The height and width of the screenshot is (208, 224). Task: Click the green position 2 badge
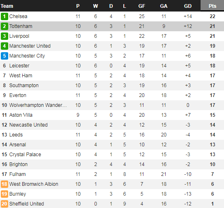(4, 26)
